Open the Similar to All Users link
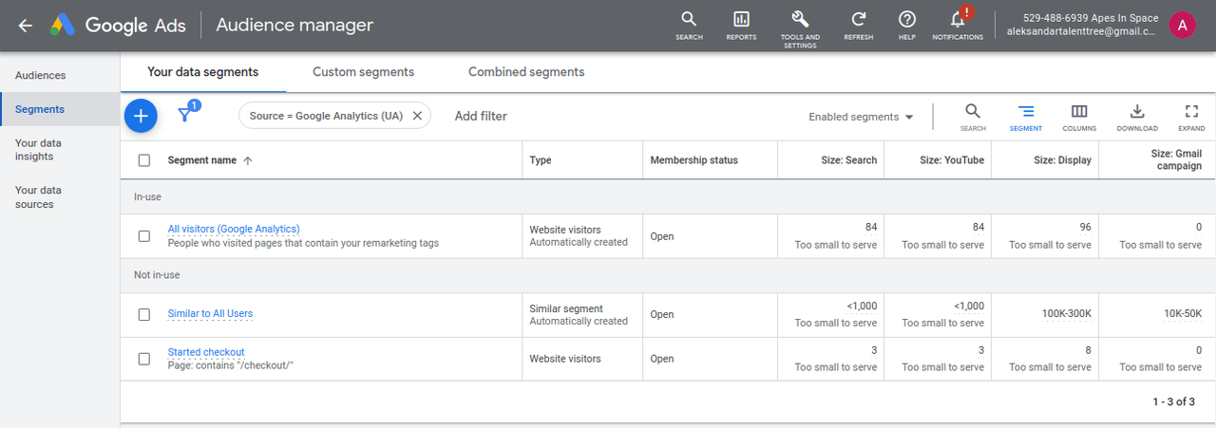This screenshot has width=1216, height=428. (x=210, y=313)
